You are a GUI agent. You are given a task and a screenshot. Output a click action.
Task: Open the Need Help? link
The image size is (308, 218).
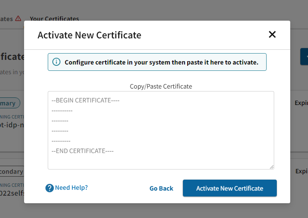point(71,188)
